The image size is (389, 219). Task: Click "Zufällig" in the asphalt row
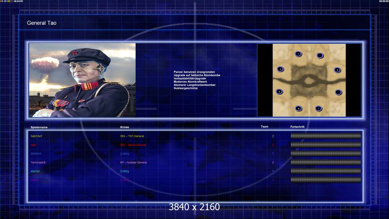point(124,171)
